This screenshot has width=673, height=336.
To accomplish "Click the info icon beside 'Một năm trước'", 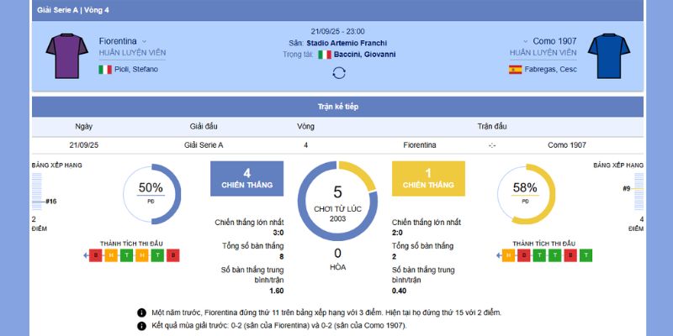I will point(141,312).
